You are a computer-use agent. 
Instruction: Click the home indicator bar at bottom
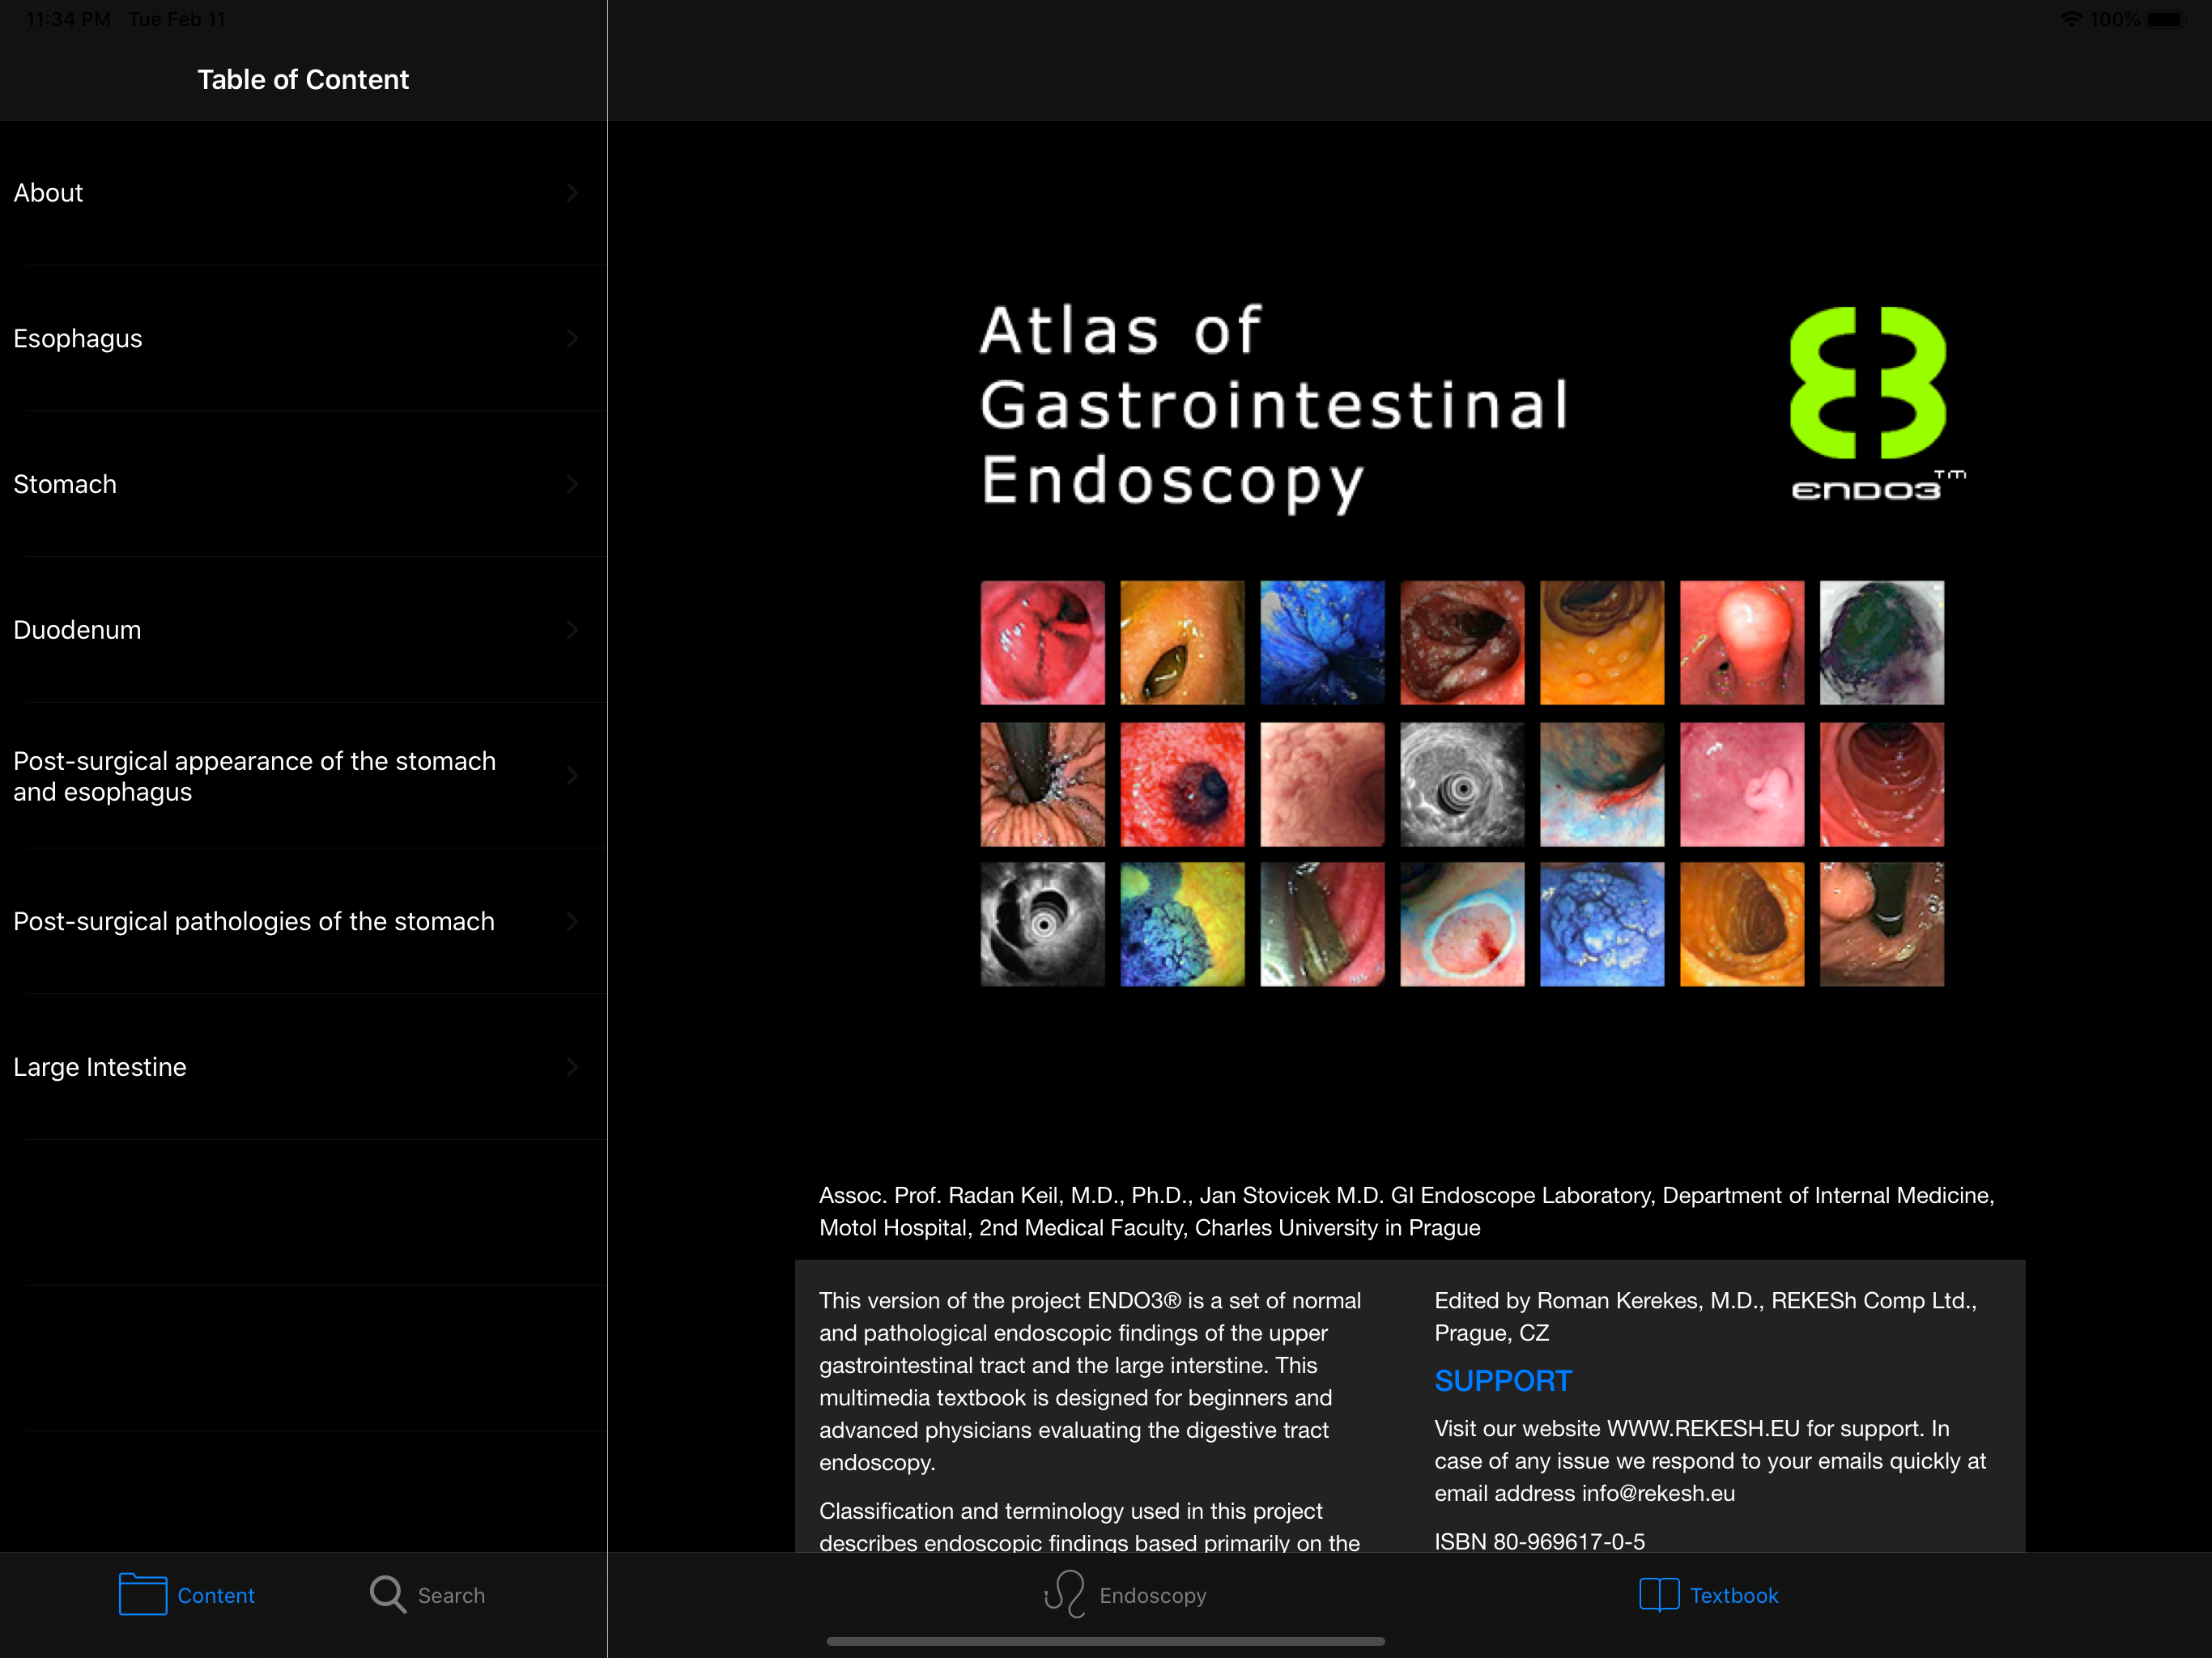(1105, 1641)
